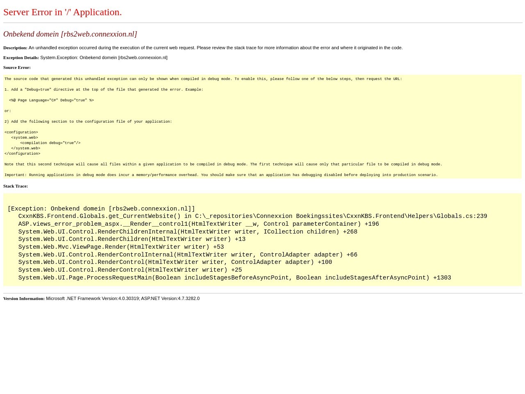The height and width of the screenshot is (394, 525).
Task: Click the 'Add the following section to the configuration' line
Action: click(x=88, y=121)
